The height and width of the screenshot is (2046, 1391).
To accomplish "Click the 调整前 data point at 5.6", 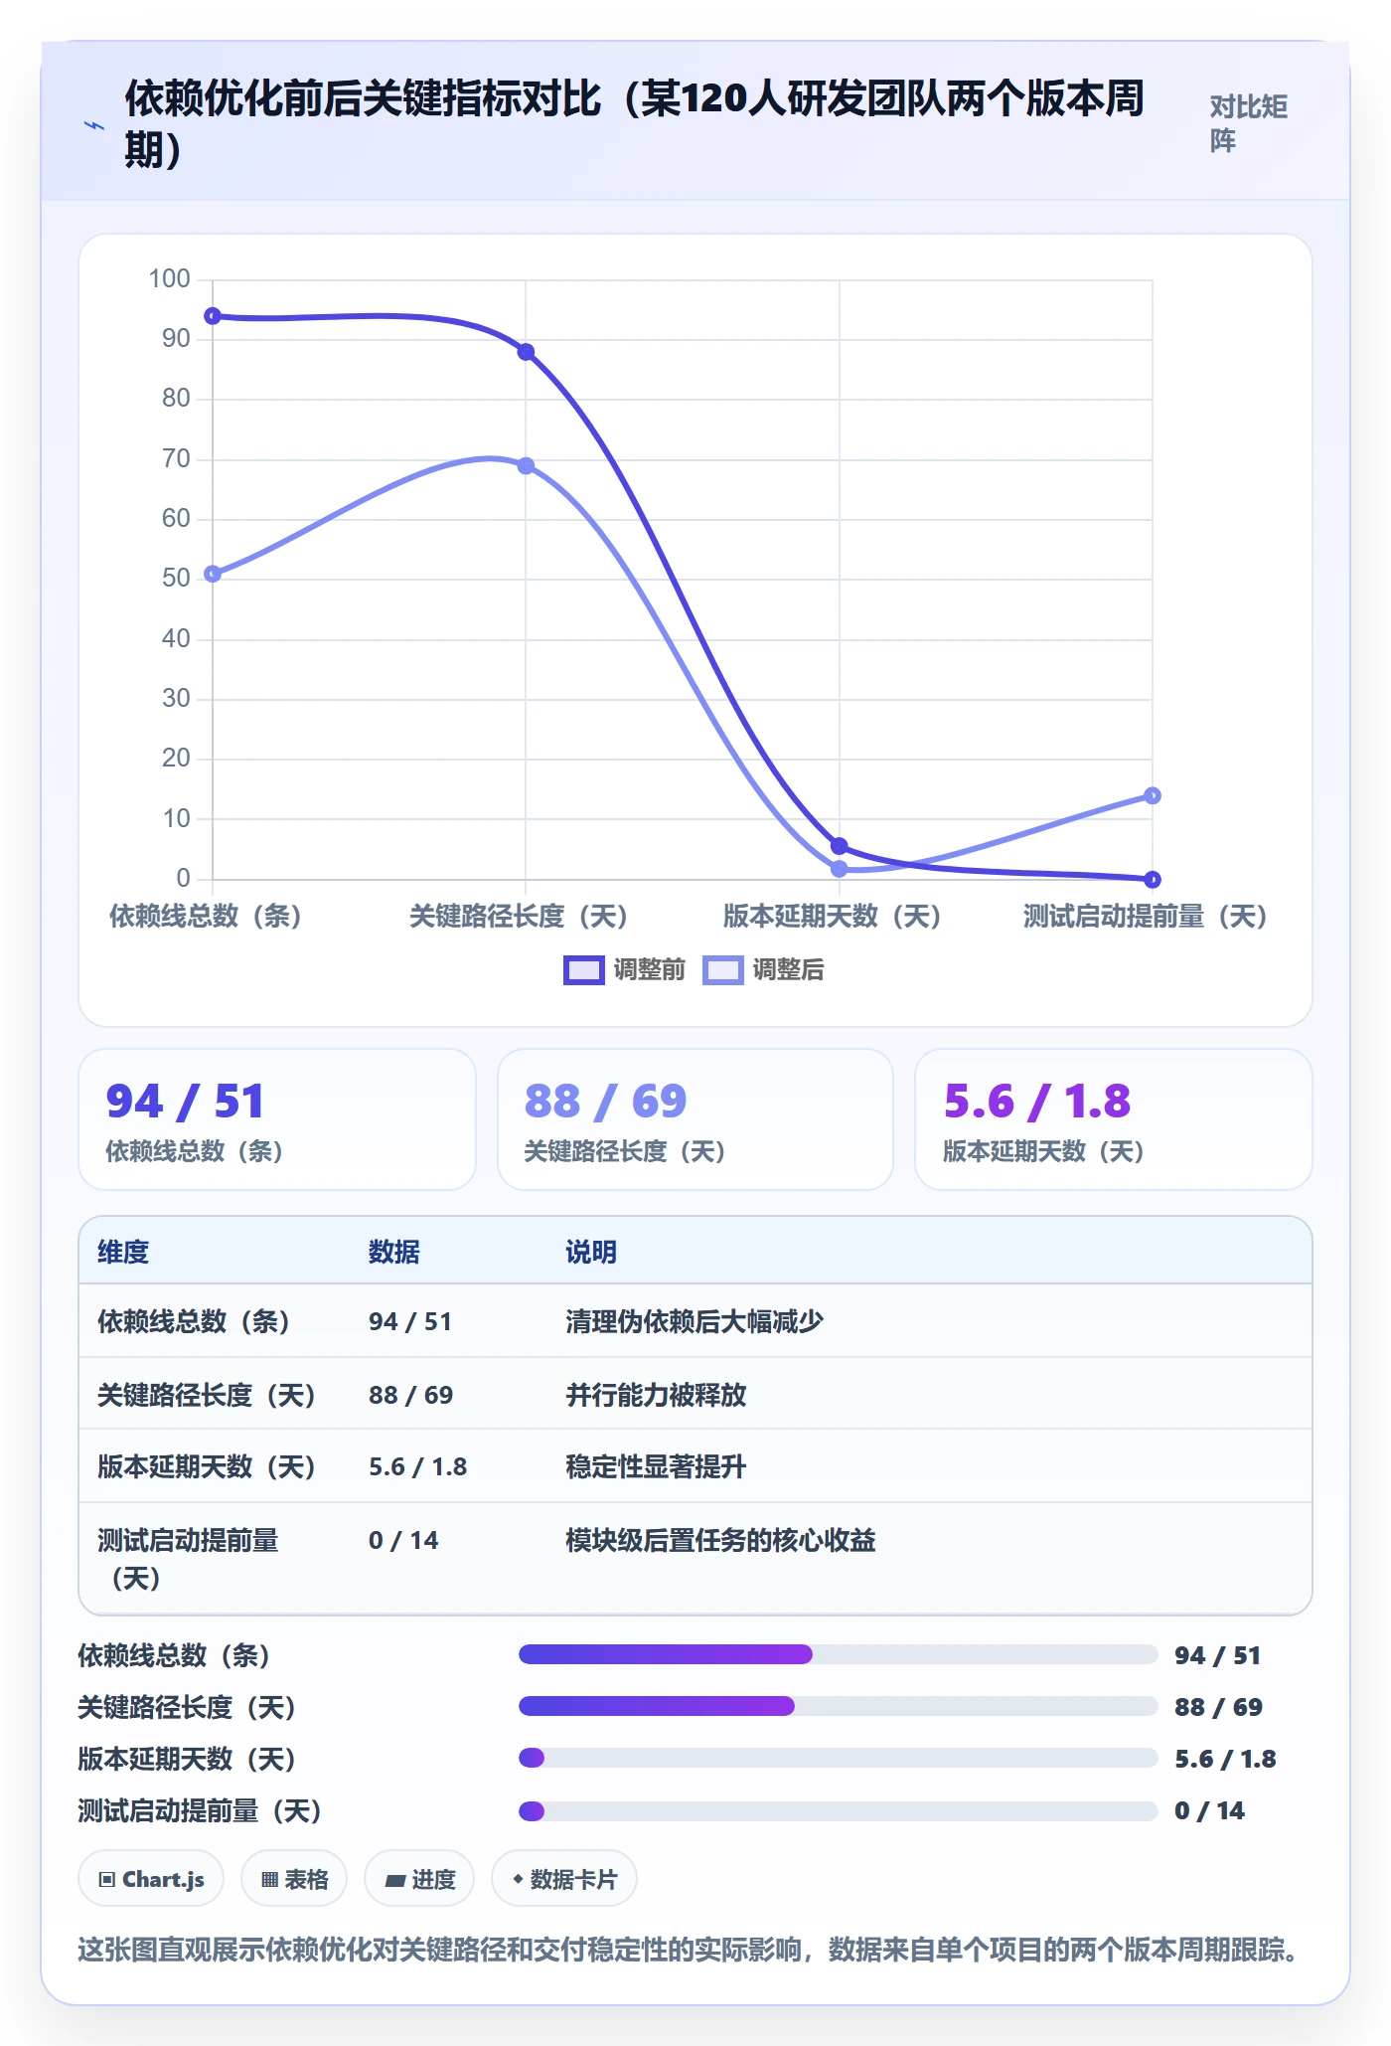I will click(x=839, y=846).
